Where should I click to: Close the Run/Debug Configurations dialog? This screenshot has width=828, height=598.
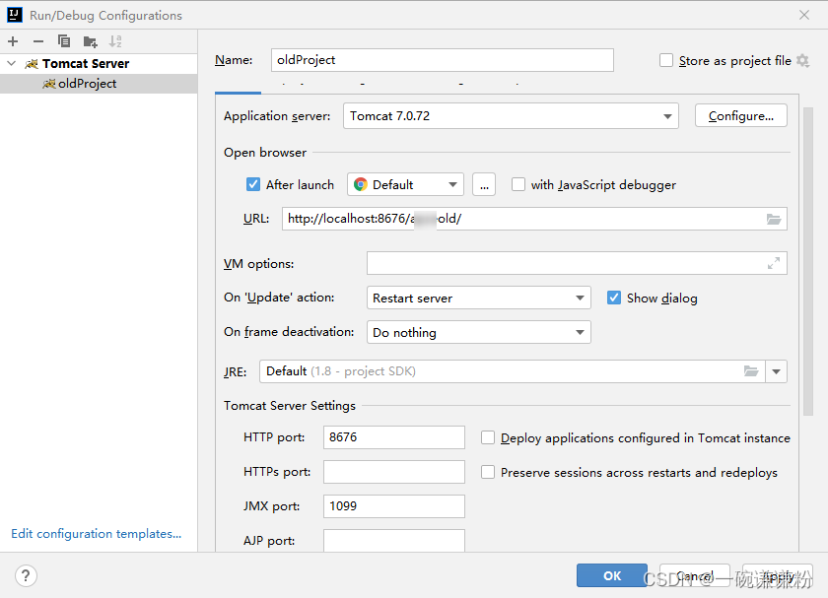[803, 15]
